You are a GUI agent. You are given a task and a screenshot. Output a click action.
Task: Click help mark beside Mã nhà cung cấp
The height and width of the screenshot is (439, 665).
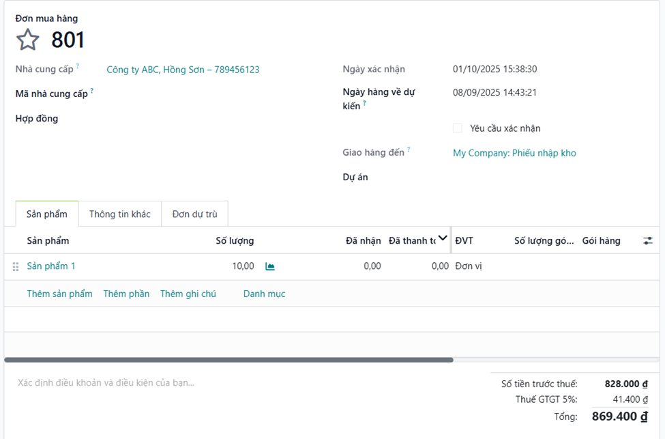coord(92,91)
